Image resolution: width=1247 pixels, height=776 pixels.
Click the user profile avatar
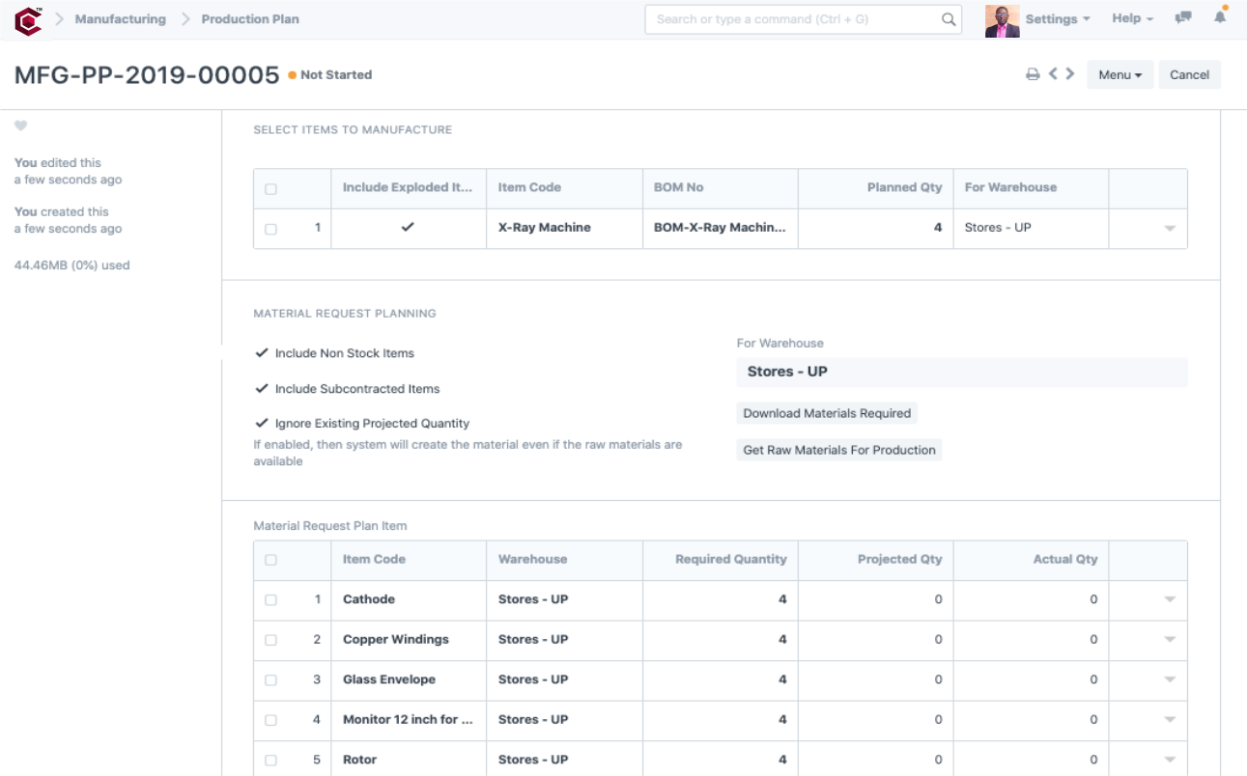point(1002,19)
